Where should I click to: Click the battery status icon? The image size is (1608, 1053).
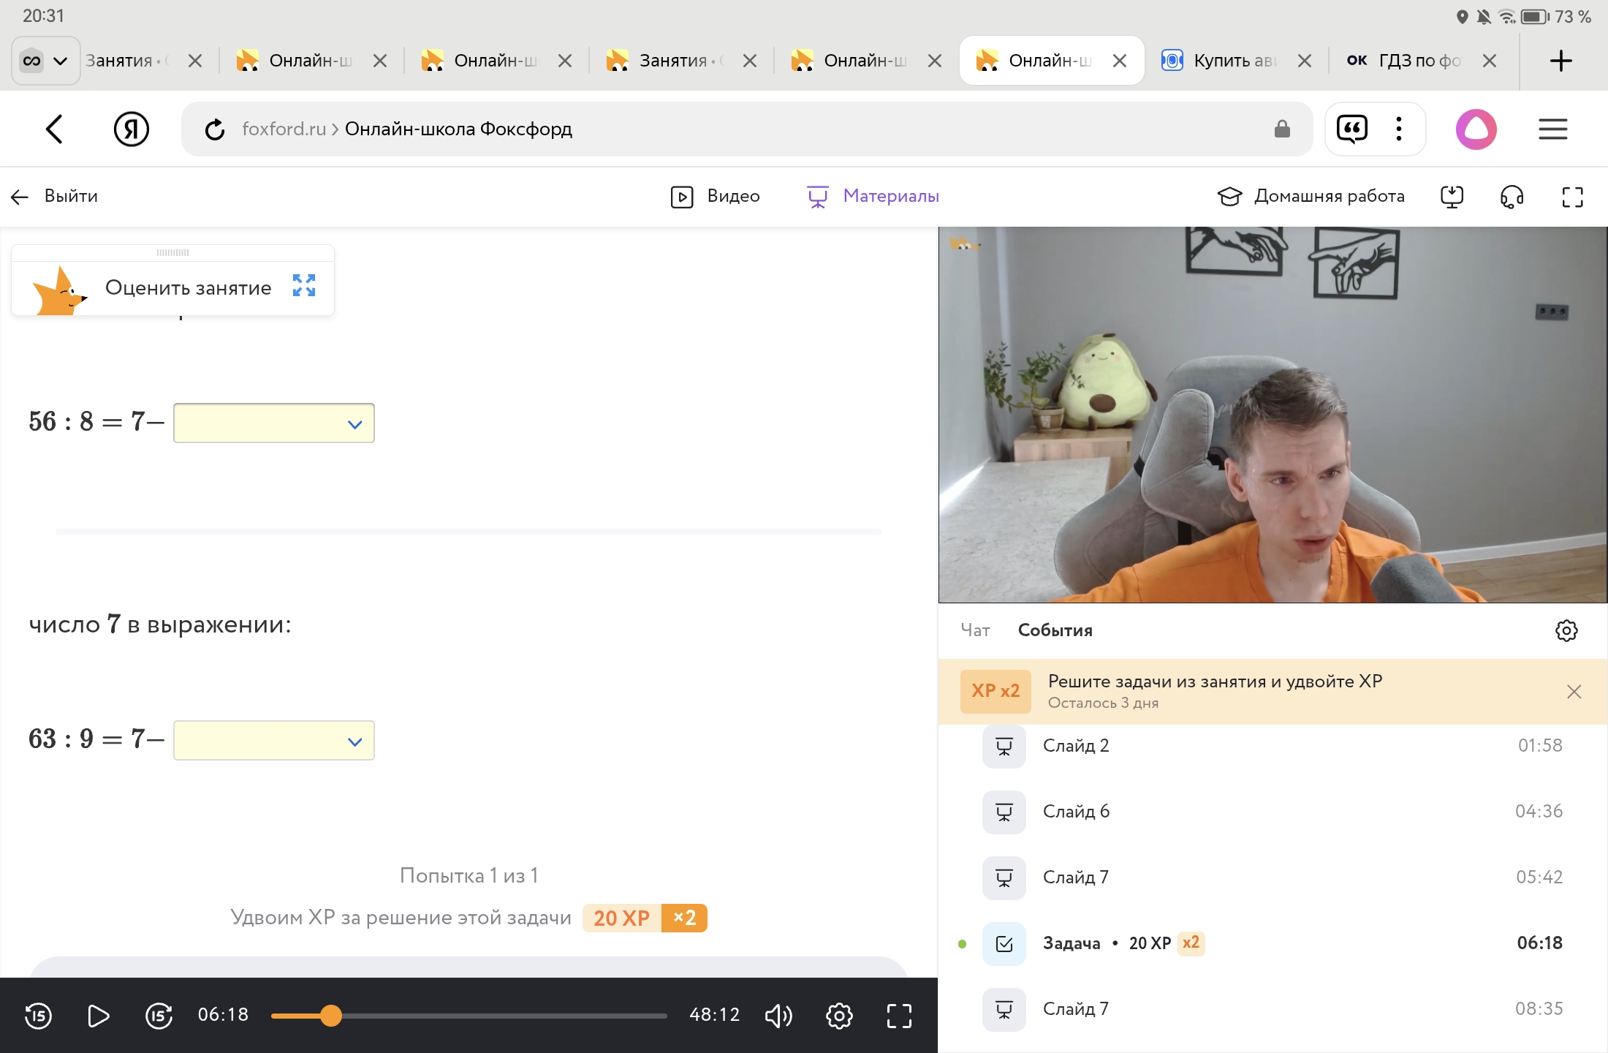coord(1534,16)
